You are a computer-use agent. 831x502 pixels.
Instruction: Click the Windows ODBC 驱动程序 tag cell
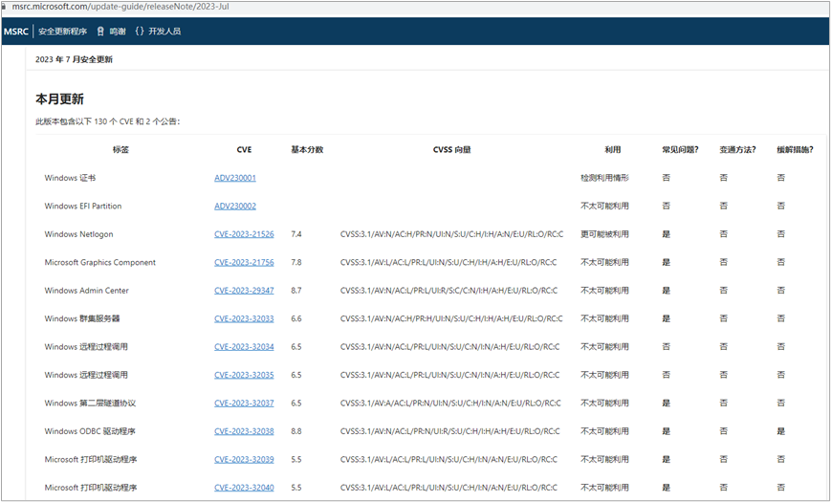tap(90, 431)
